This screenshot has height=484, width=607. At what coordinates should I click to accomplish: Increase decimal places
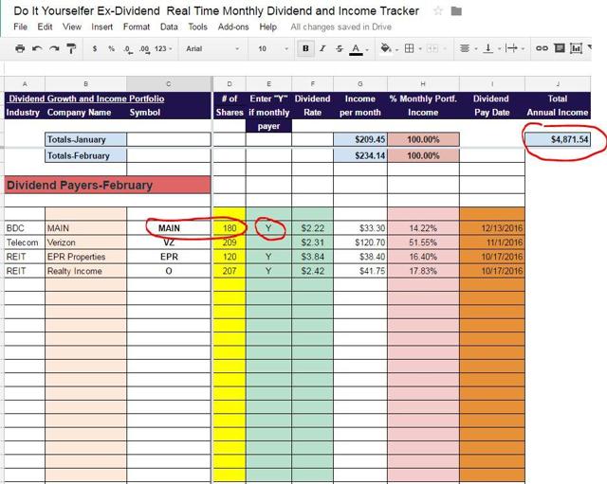144,49
